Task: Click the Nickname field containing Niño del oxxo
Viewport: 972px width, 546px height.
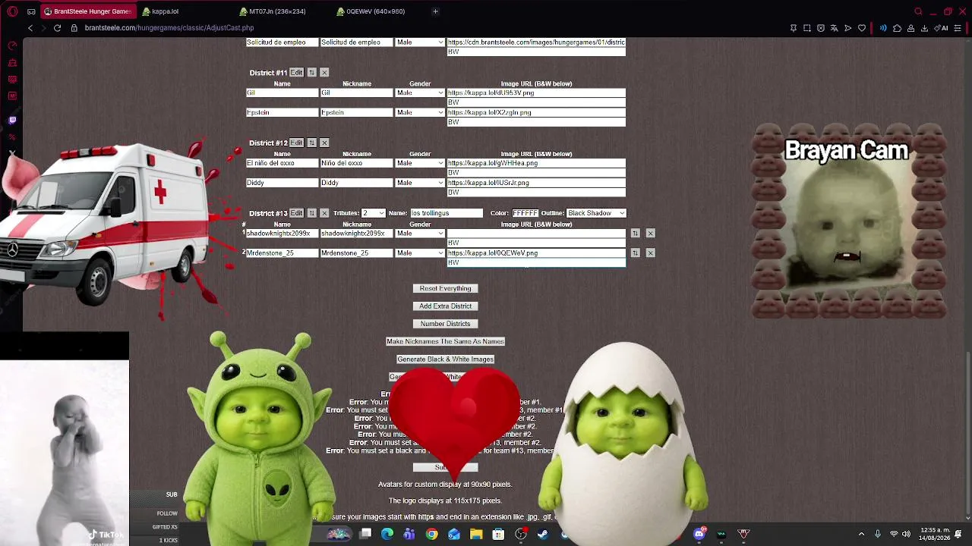Action: pyautogui.click(x=357, y=163)
